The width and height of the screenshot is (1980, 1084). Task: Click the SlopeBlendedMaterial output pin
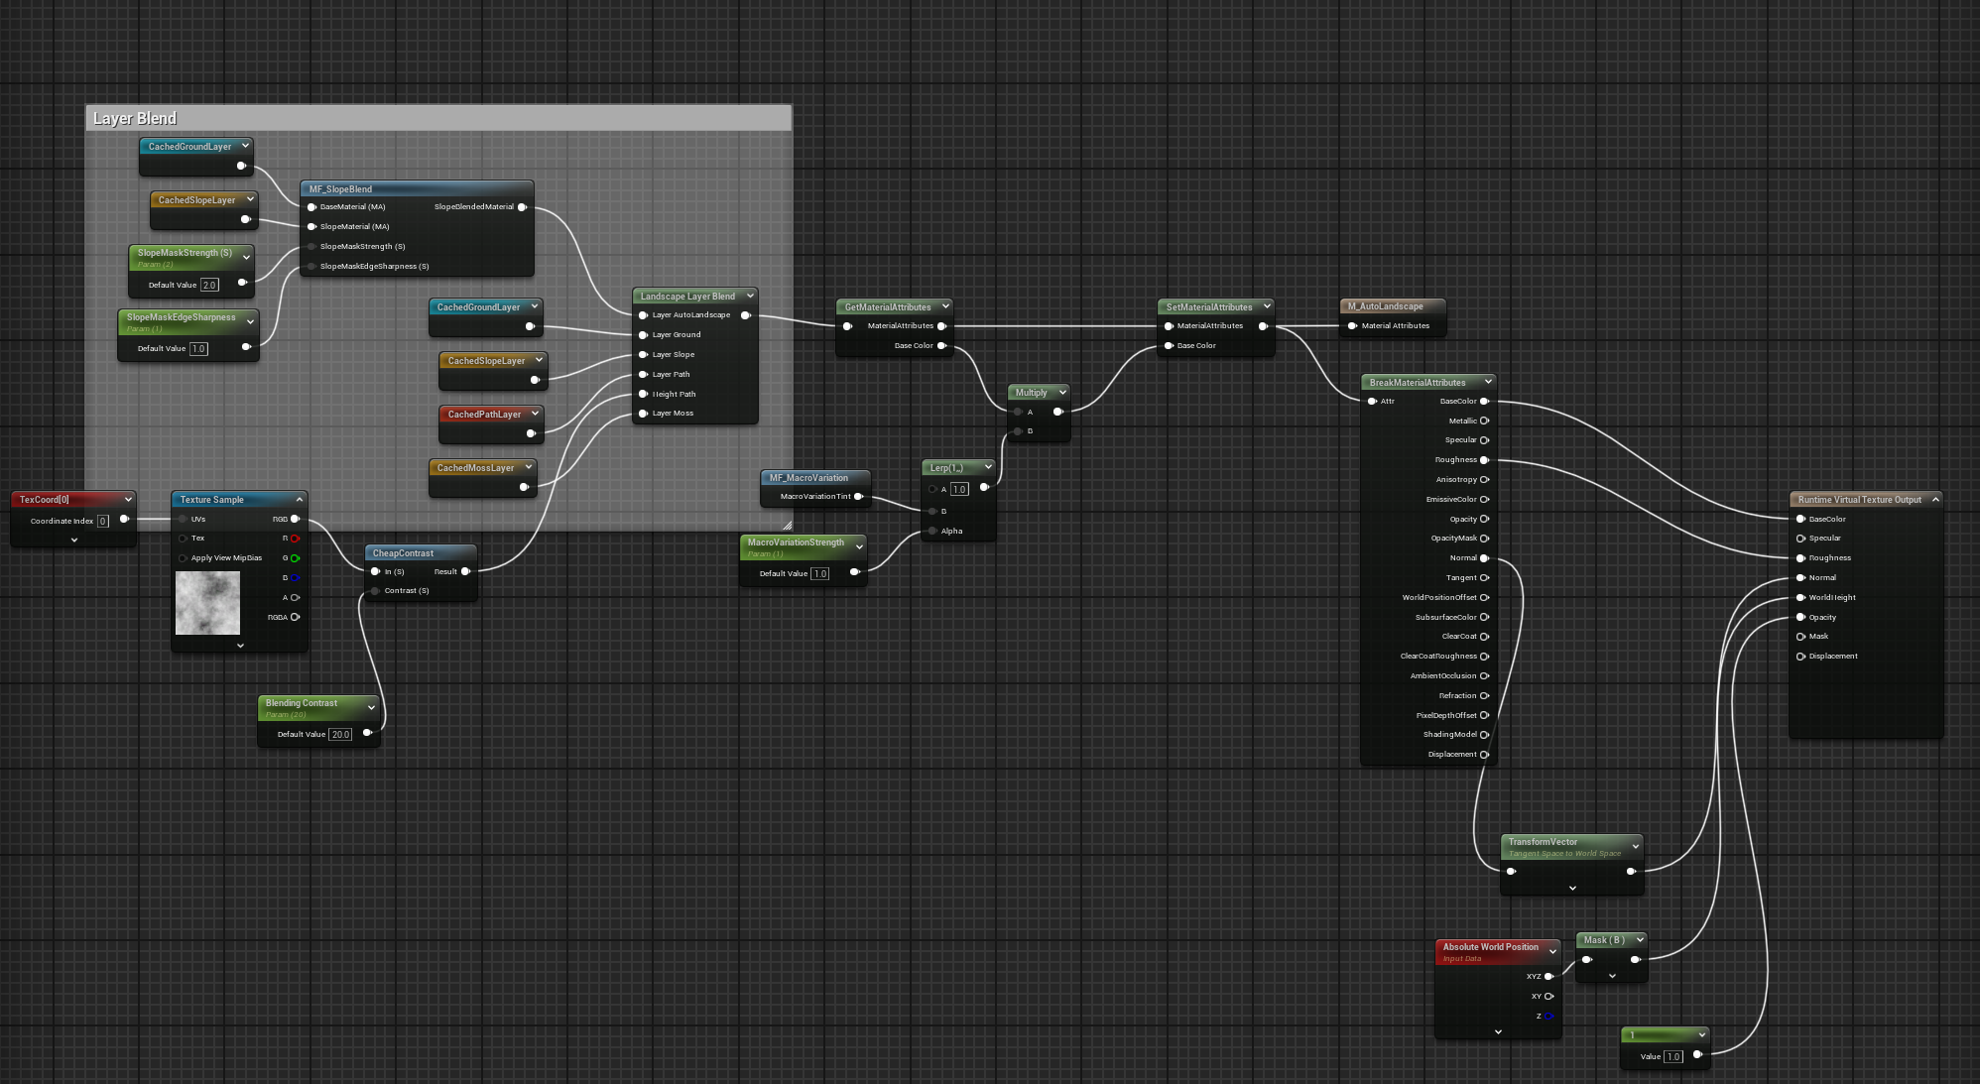tap(522, 207)
